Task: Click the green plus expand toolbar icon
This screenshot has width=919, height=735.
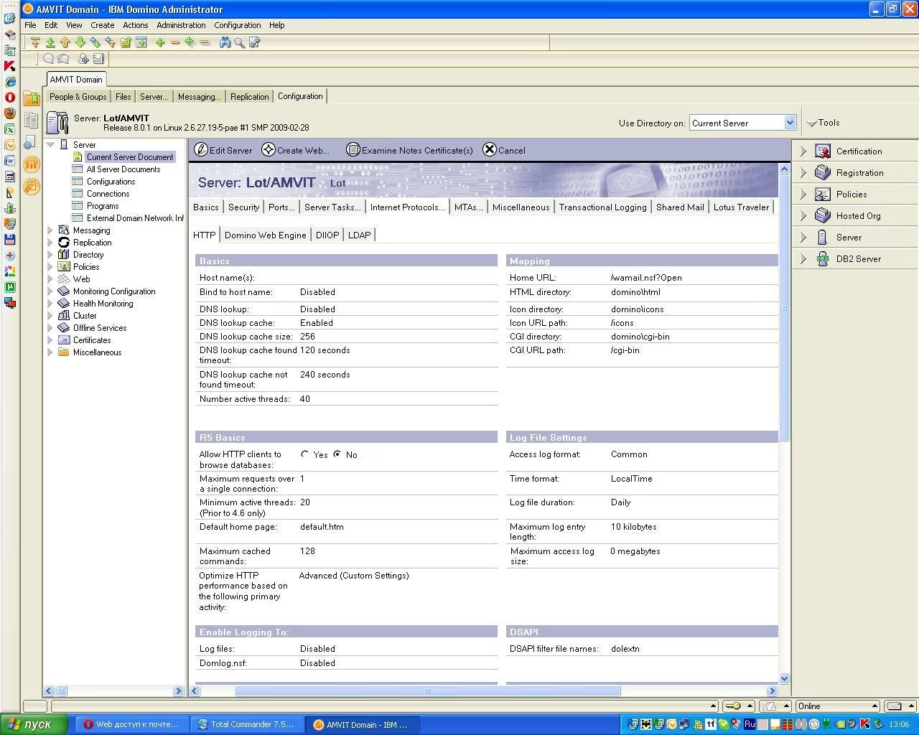Action: coord(160,43)
